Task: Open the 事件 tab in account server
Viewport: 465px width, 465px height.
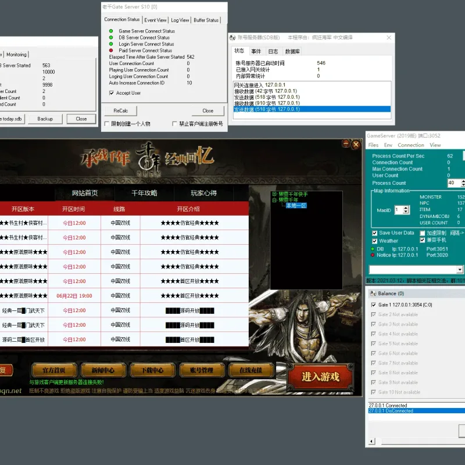Action: tap(256, 51)
